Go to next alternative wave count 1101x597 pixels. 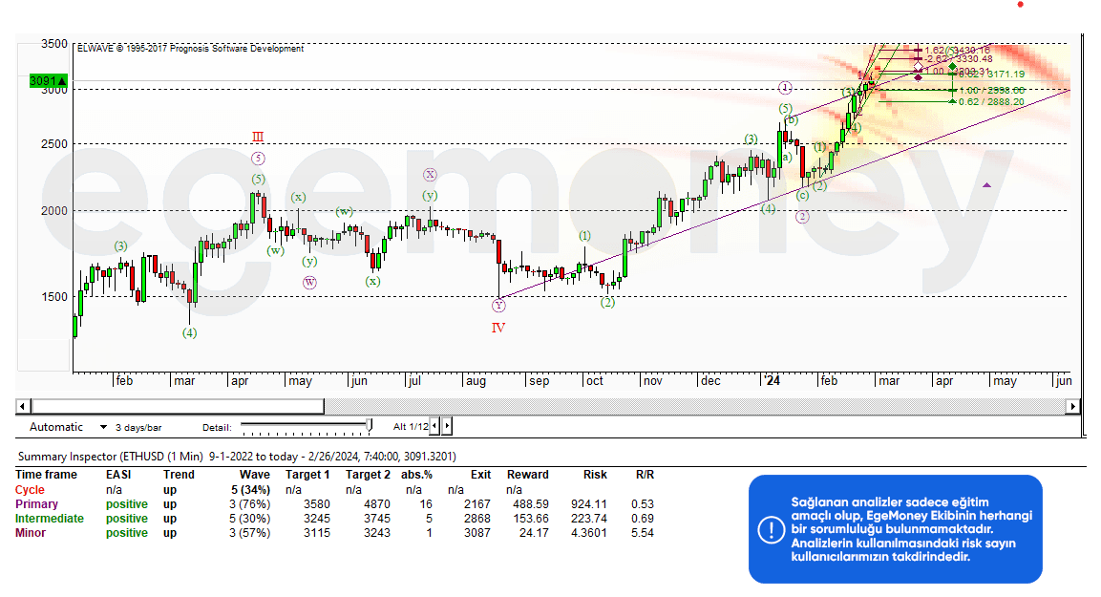click(x=447, y=426)
